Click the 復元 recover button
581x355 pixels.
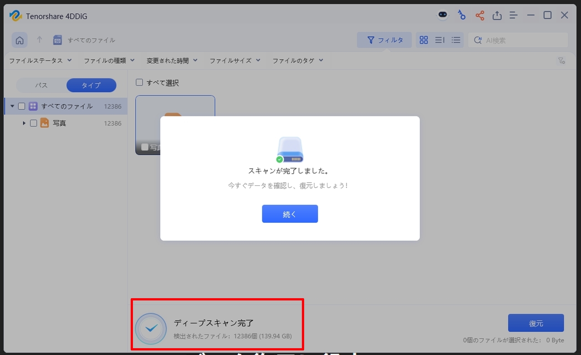536,323
